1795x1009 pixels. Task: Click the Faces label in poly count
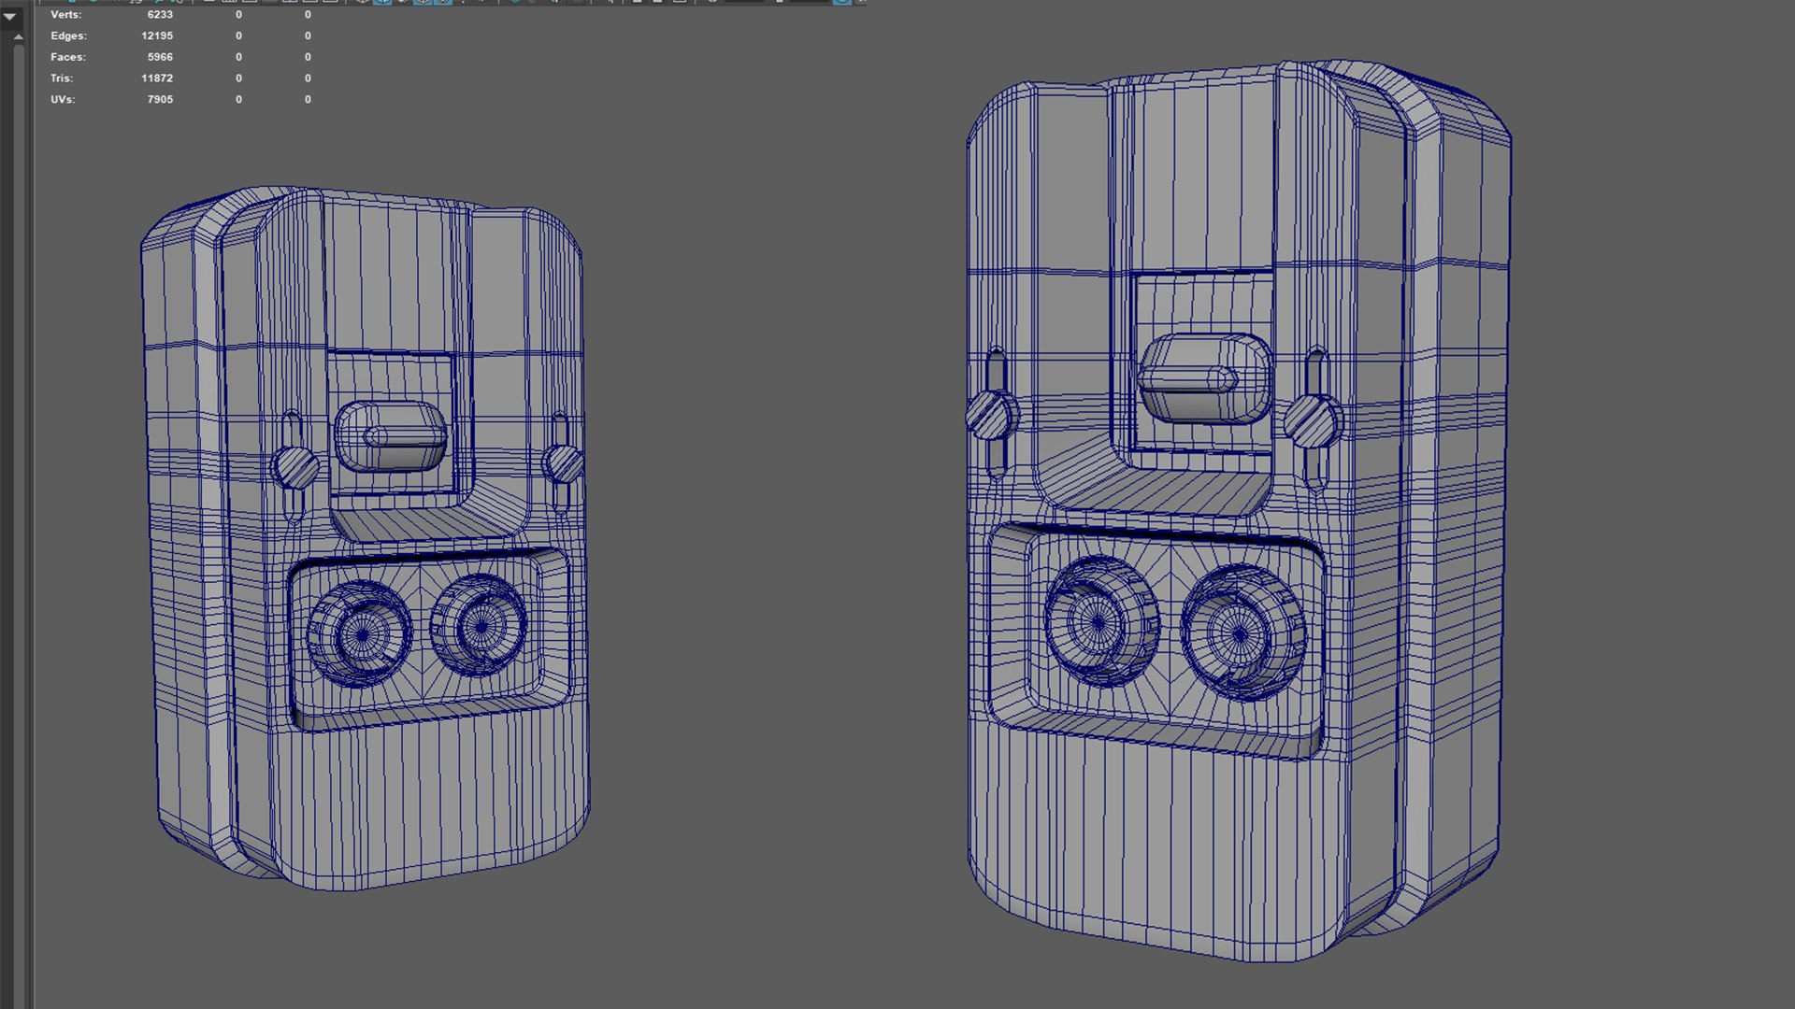pos(67,57)
